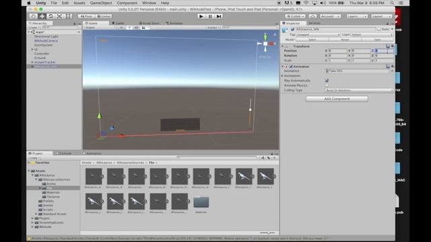This screenshot has height=242, width=431.
Task: Click the Animation component gear icon
Action: [x=393, y=67]
